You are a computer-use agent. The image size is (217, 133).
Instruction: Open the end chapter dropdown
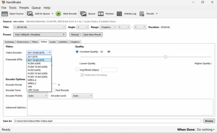pos(140,27)
